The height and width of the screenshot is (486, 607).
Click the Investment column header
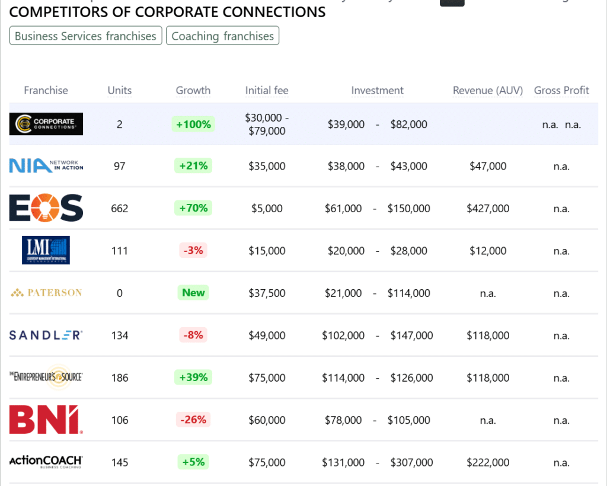(x=378, y=90)
